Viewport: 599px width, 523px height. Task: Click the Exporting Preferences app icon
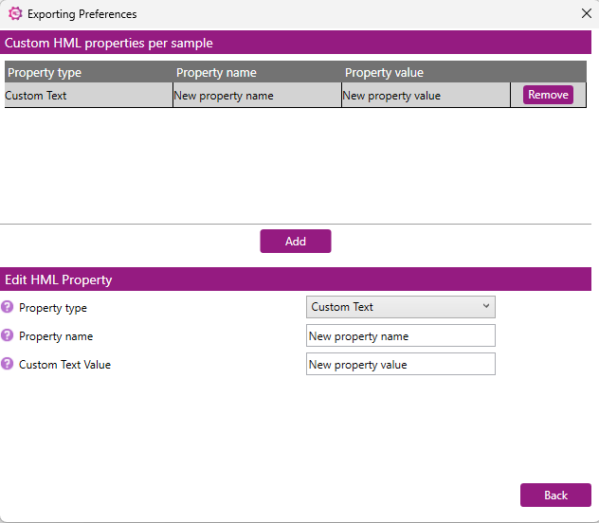[15, 14]
